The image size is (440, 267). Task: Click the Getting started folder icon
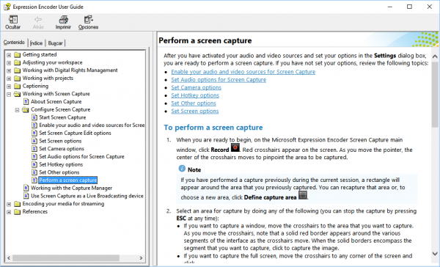pyautogui.click(x=18, y=54)
